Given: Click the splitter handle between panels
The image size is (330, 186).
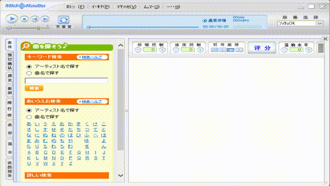Looking at the screenshot, I should coord(126,111).
